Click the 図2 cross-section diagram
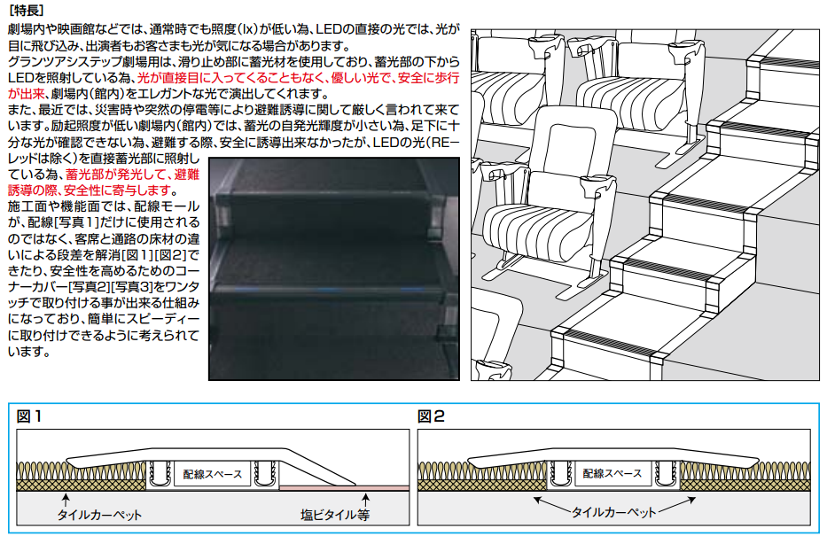 pyautogui.click(x=614, y=477)
